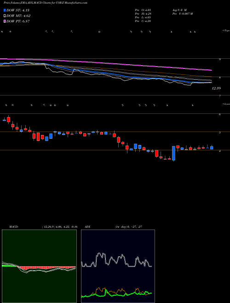
Task: Open the dark blue ADX indicator panel
Action: 118,266
